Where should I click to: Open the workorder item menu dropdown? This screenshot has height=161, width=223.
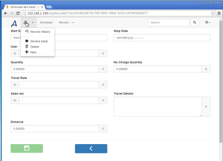[x=29, y=23]
